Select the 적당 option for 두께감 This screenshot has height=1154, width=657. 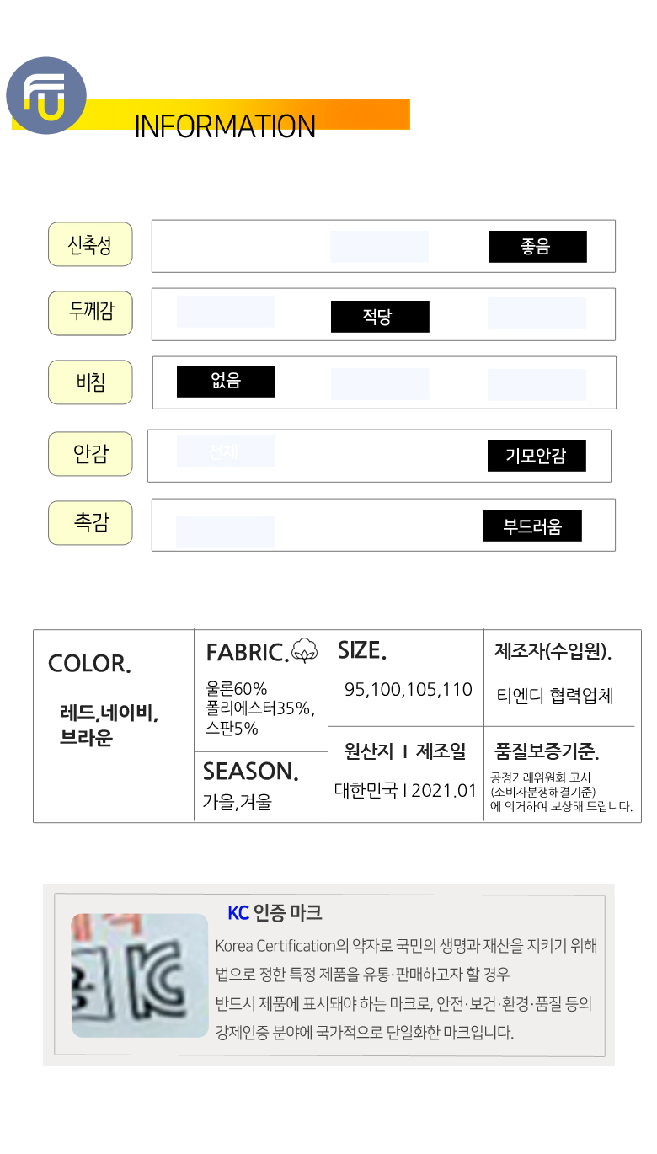(380, 317)
